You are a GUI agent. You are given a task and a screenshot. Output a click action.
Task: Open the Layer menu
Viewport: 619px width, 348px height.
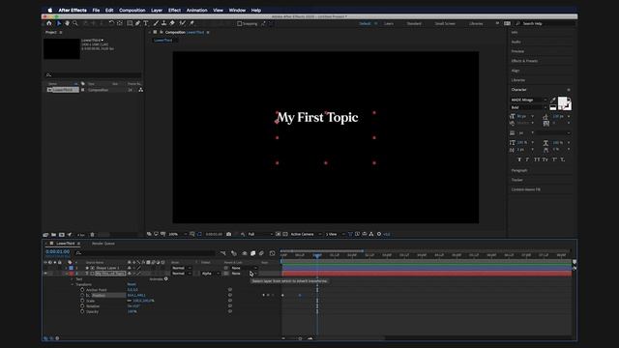[157, 11]
